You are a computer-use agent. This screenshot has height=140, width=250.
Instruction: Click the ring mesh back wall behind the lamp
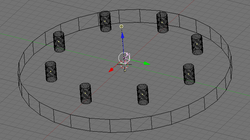(x=130, y=16)
